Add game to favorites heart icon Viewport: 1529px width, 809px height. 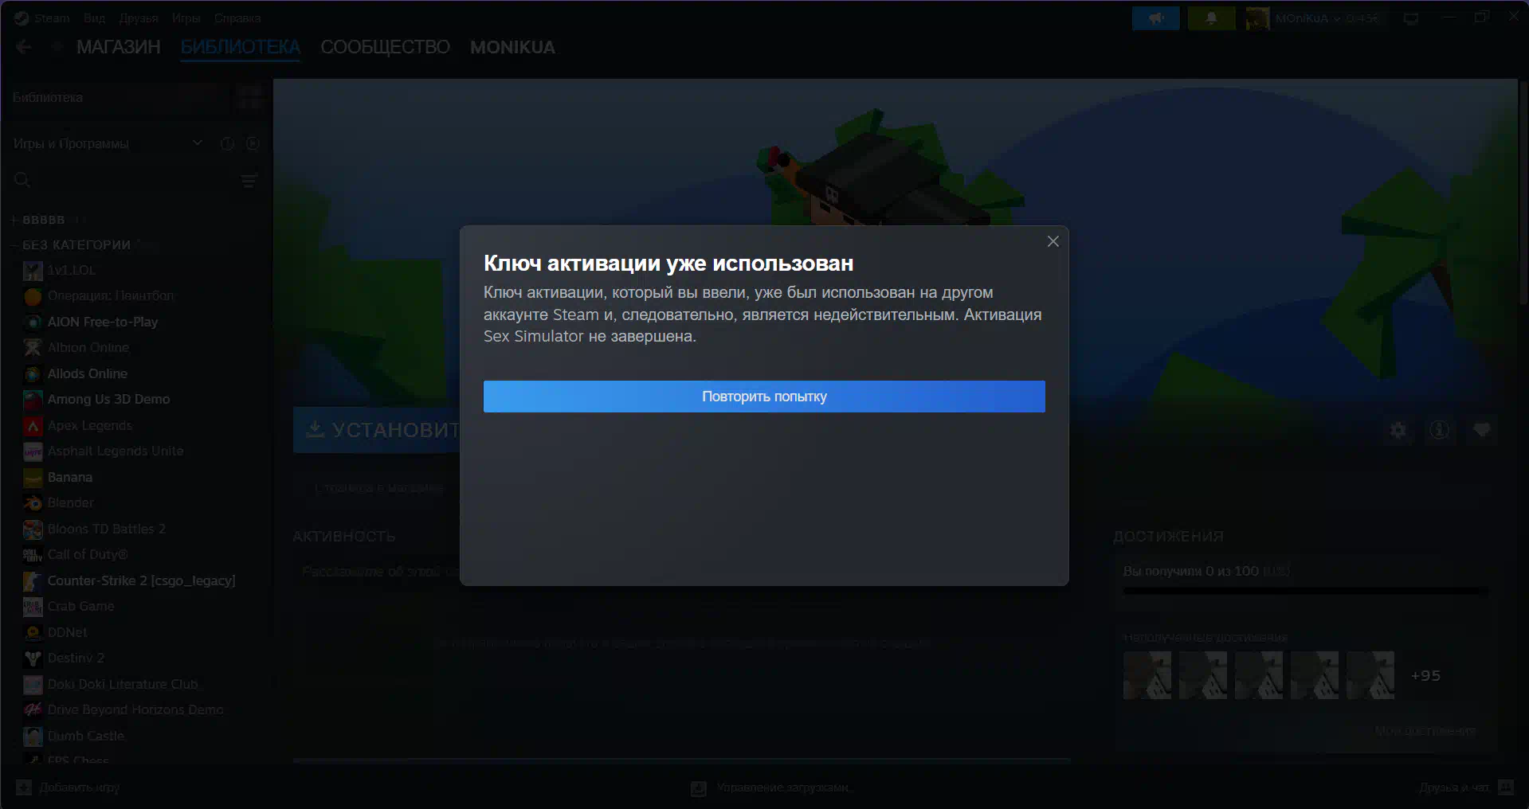pos(1481,430)
